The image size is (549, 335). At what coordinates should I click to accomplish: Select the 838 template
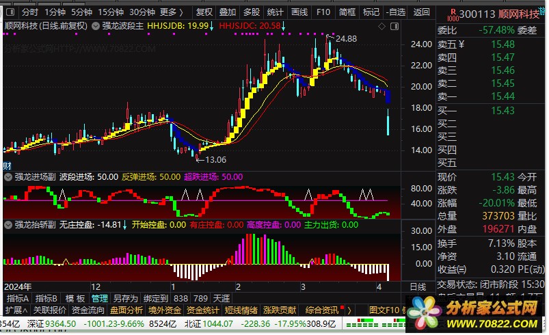(180, 299)
